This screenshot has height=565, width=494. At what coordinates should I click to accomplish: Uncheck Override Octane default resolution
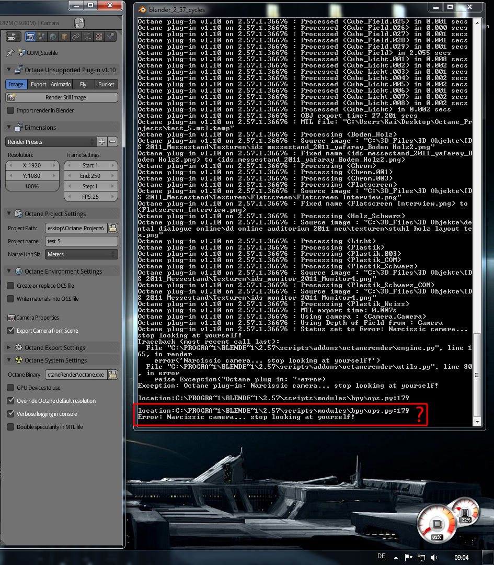click(x=11, y=401)
